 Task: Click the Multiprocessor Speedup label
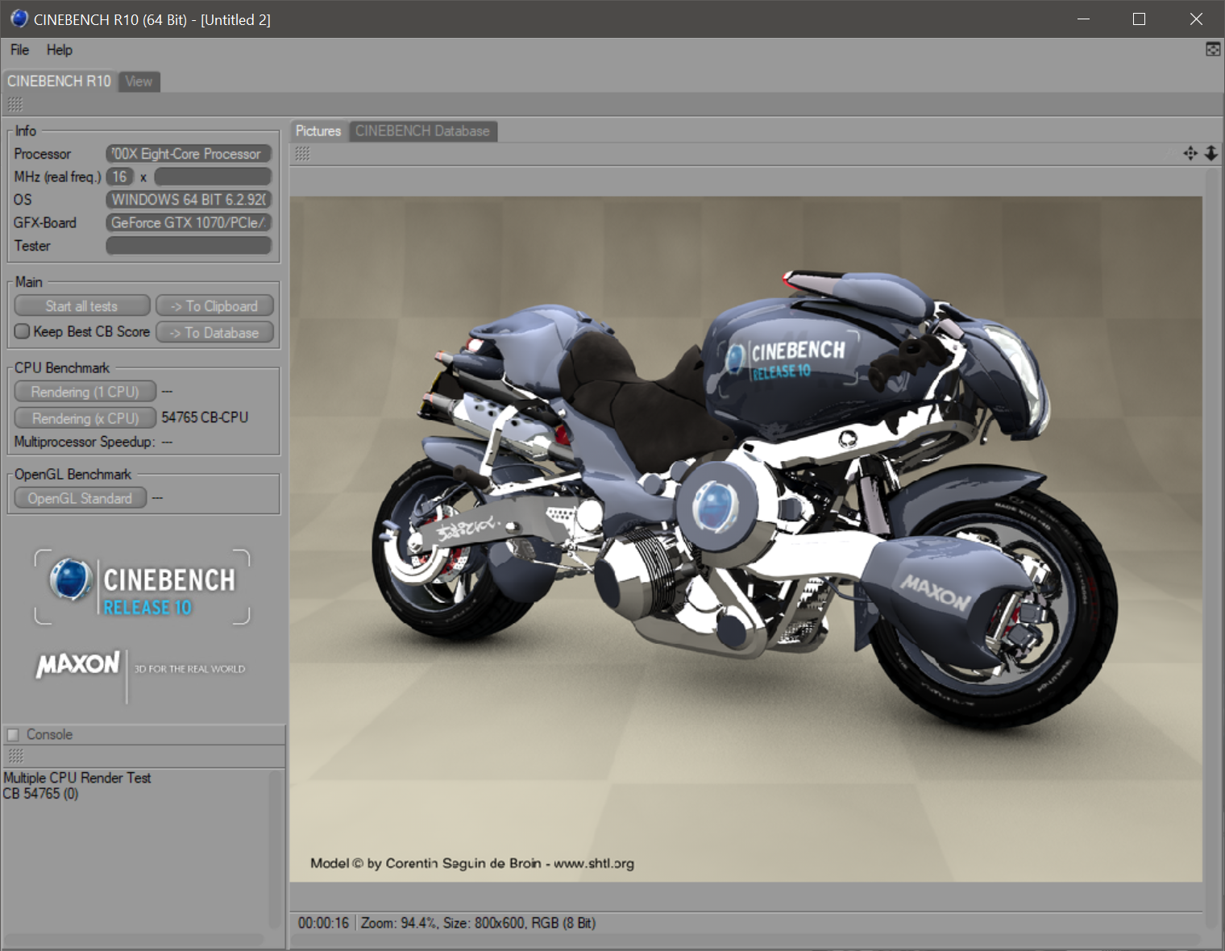[85, 442]
